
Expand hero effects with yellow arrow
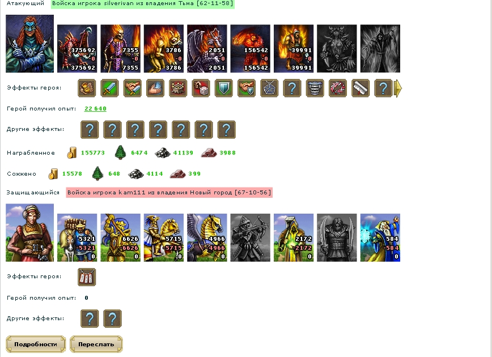click(398, 88)
